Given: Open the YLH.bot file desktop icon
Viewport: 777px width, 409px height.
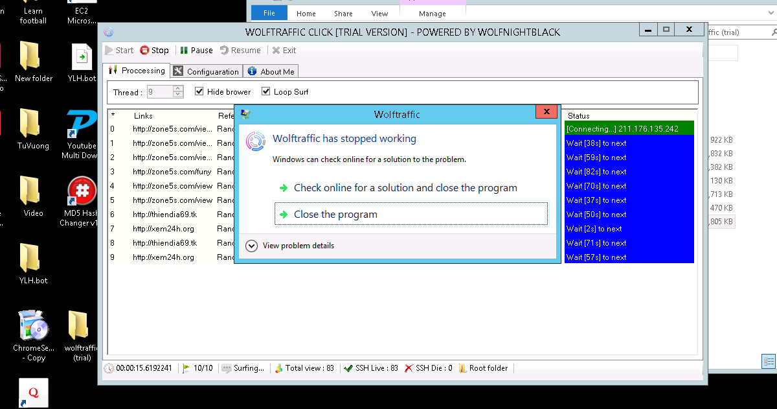Looking at the screenshot, I should (82, 63).
